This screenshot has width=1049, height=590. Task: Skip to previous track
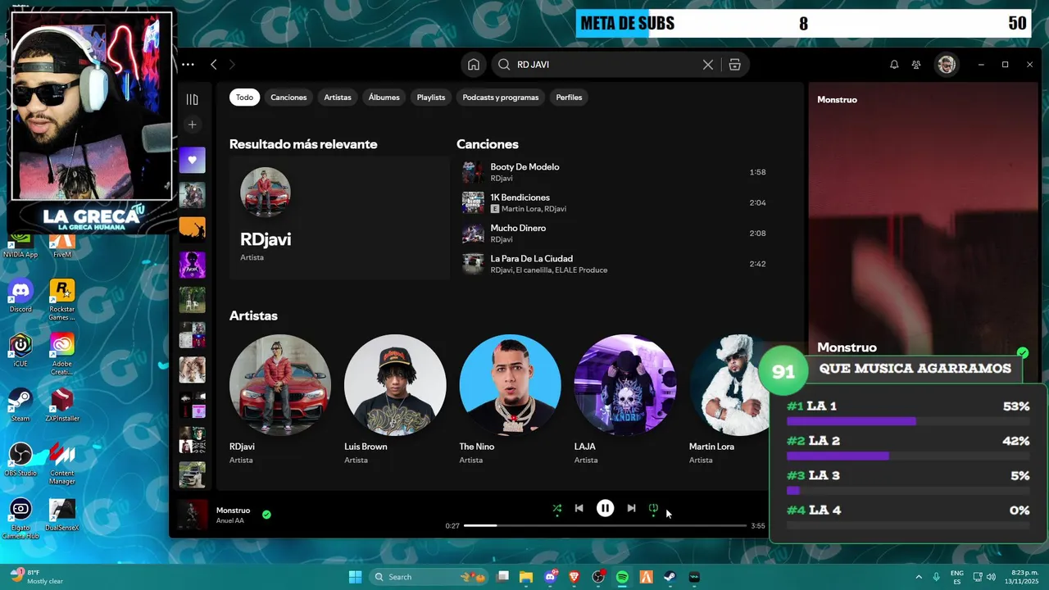[579, 508]
